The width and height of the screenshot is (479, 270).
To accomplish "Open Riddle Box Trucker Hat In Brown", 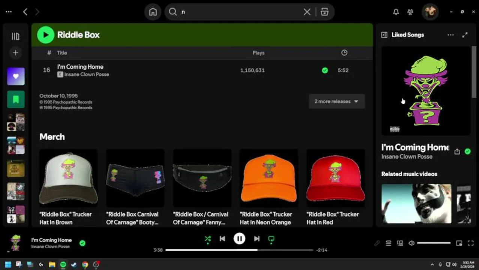I will click(69, 187).
